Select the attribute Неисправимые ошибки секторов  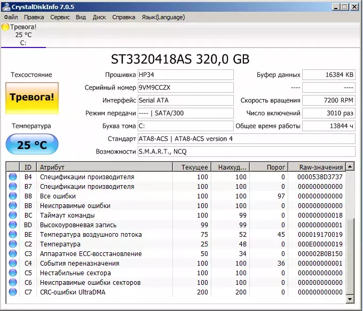tap(90, 283)
